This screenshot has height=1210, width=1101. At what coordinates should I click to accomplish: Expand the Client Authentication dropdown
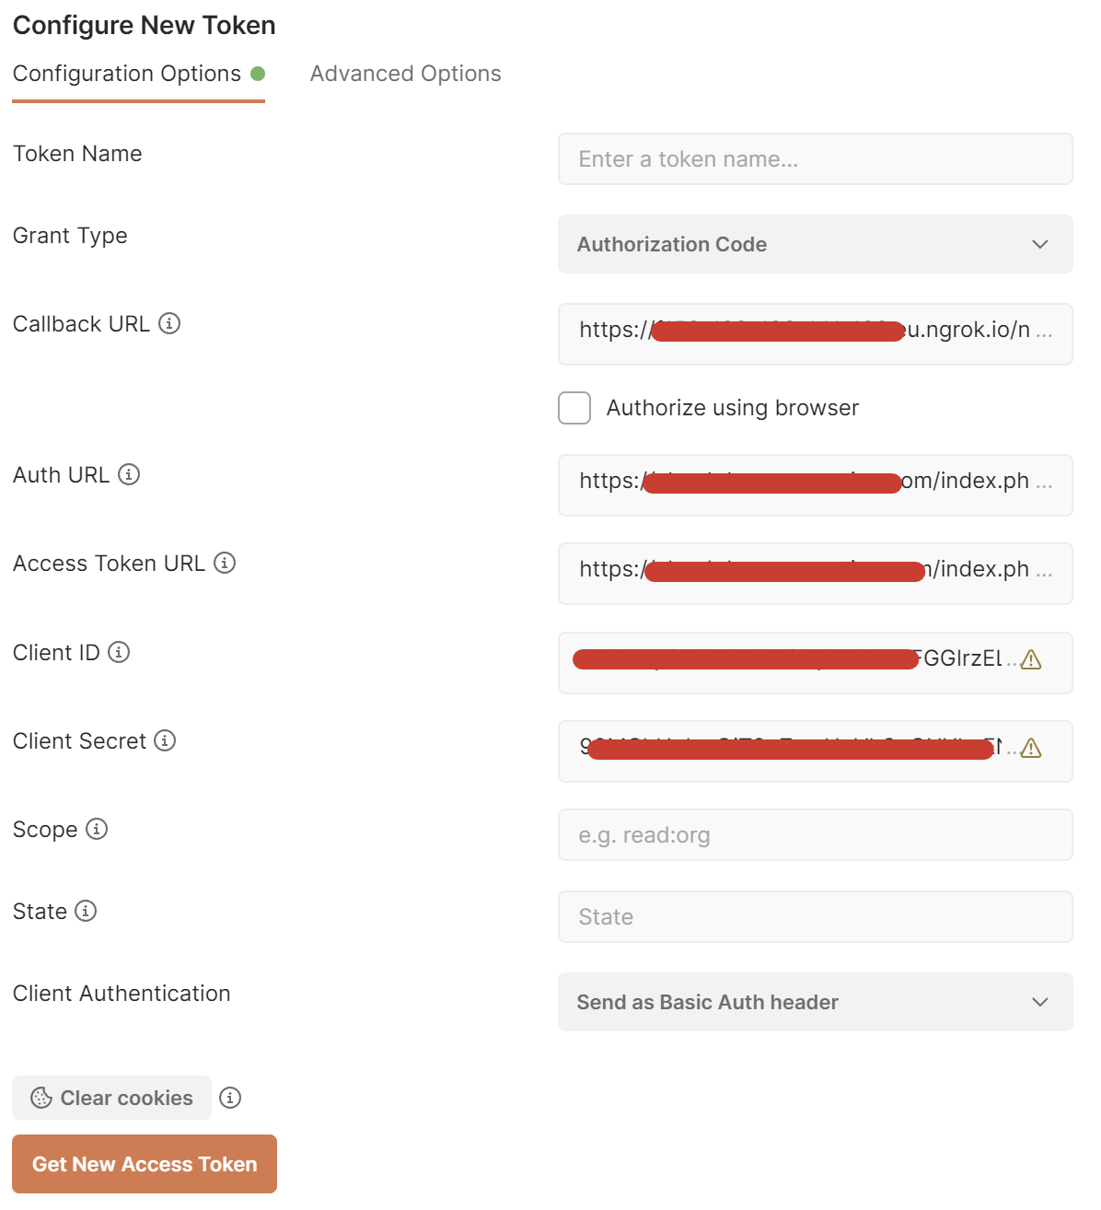(x=816, y=1002)
